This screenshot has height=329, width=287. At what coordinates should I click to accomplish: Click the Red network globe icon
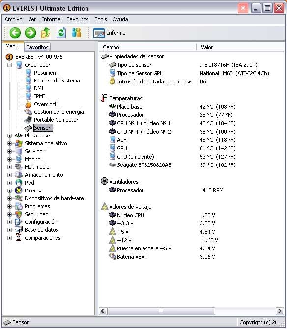coord(19,183)
